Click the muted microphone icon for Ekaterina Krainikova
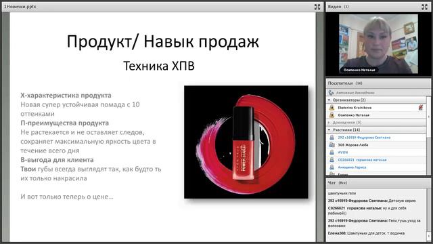 pyautogui.click(x=421, y=107)
